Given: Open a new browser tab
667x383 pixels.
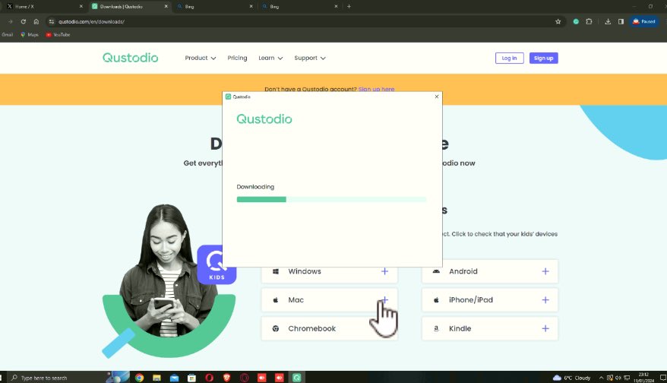Looking at the screenshot, I should pos(349,6).
